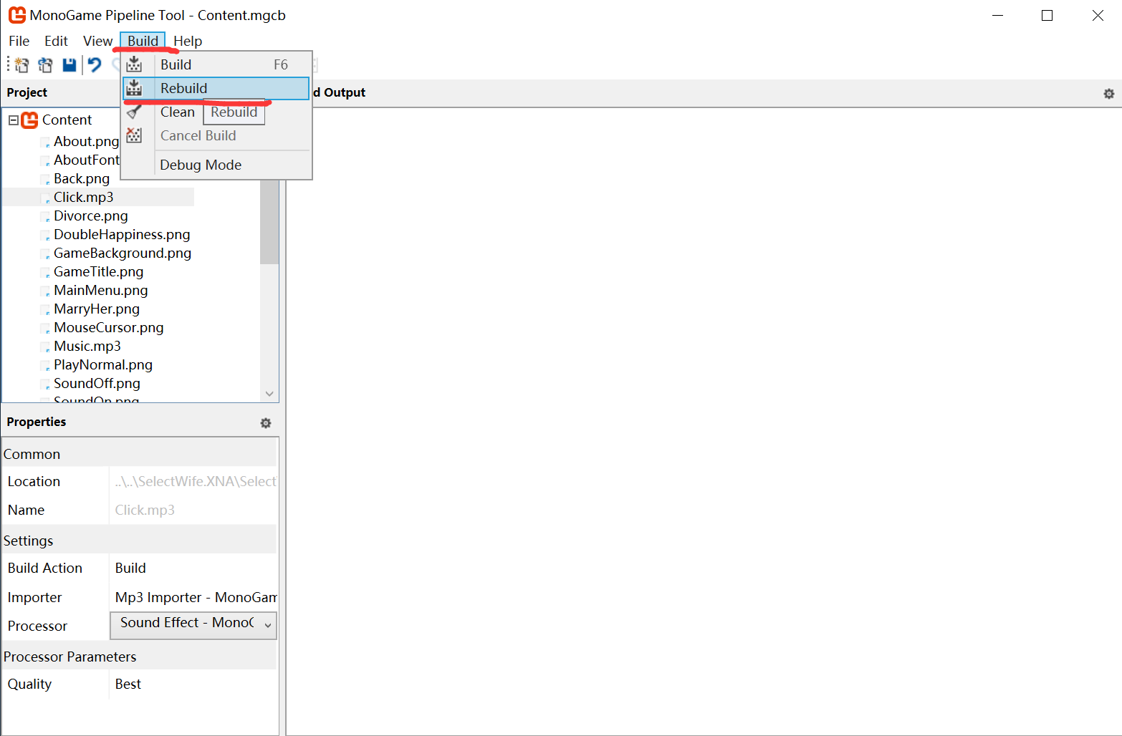Toggle Debug Mode in Build menu
Viewport: 1122px width, 736px height.
pos(201,165)
